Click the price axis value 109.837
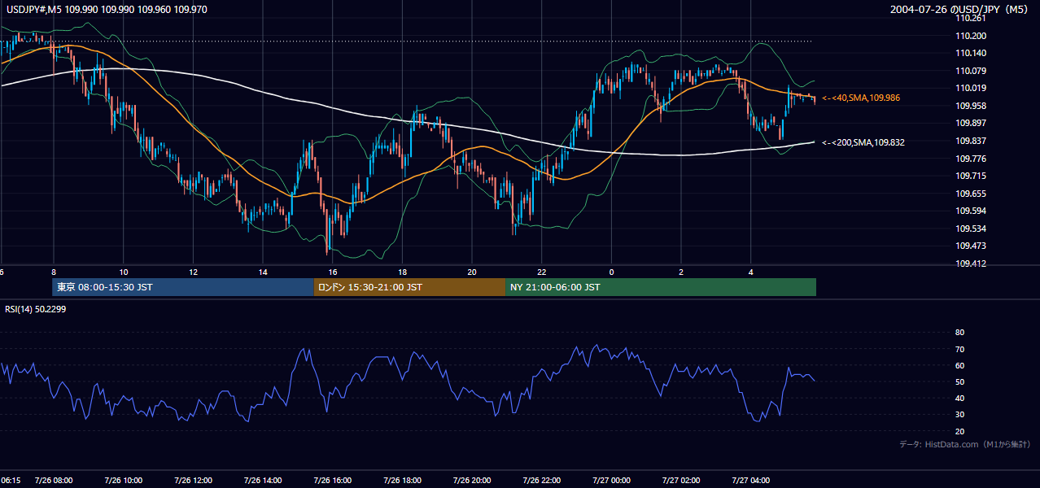The image size is (1040, 488). [x=971, y=141]
